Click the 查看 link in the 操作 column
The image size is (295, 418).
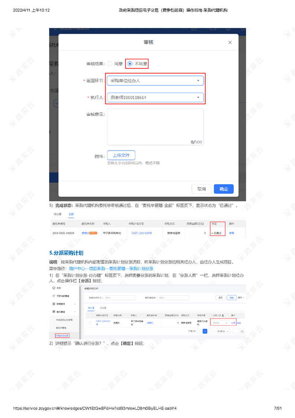coord(231,233)
